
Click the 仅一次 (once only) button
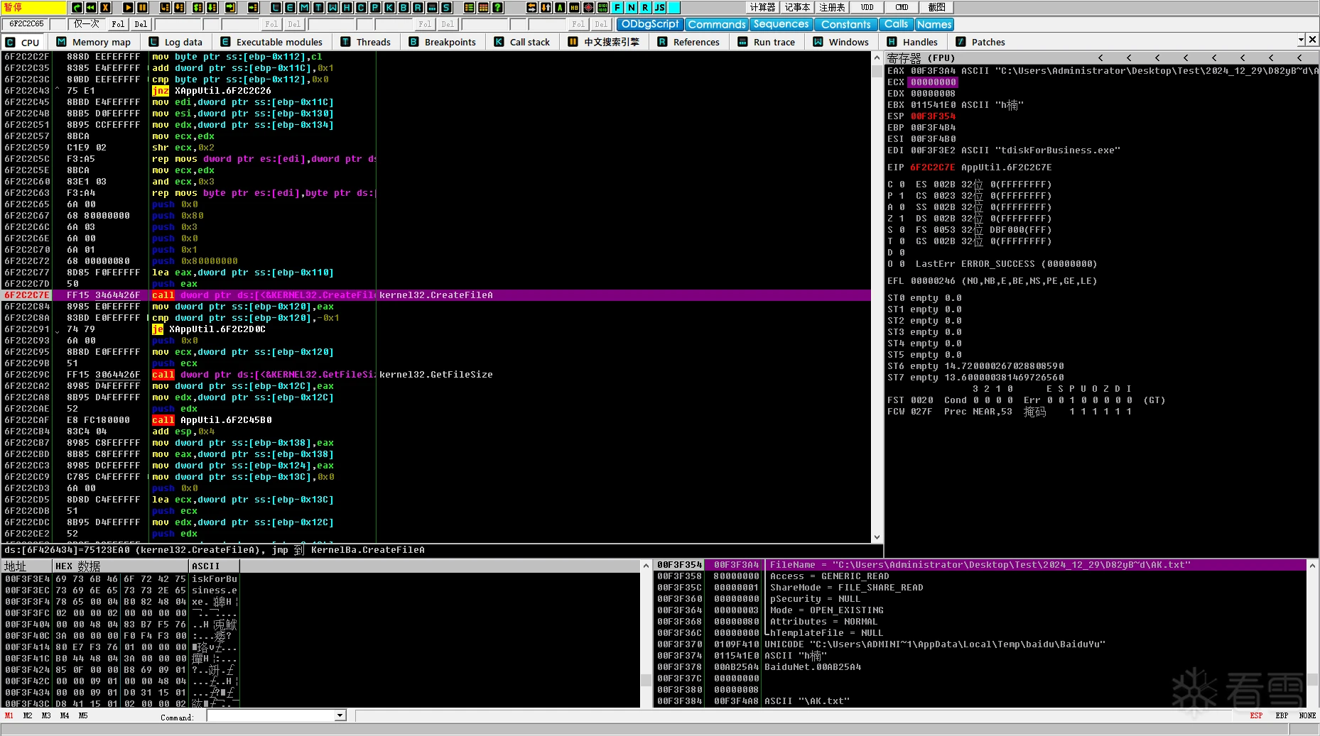pos(87,24)
